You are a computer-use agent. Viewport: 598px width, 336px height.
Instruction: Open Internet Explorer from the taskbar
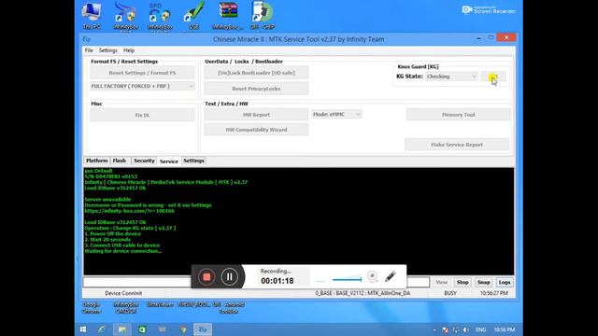click(x=102, y=329)
